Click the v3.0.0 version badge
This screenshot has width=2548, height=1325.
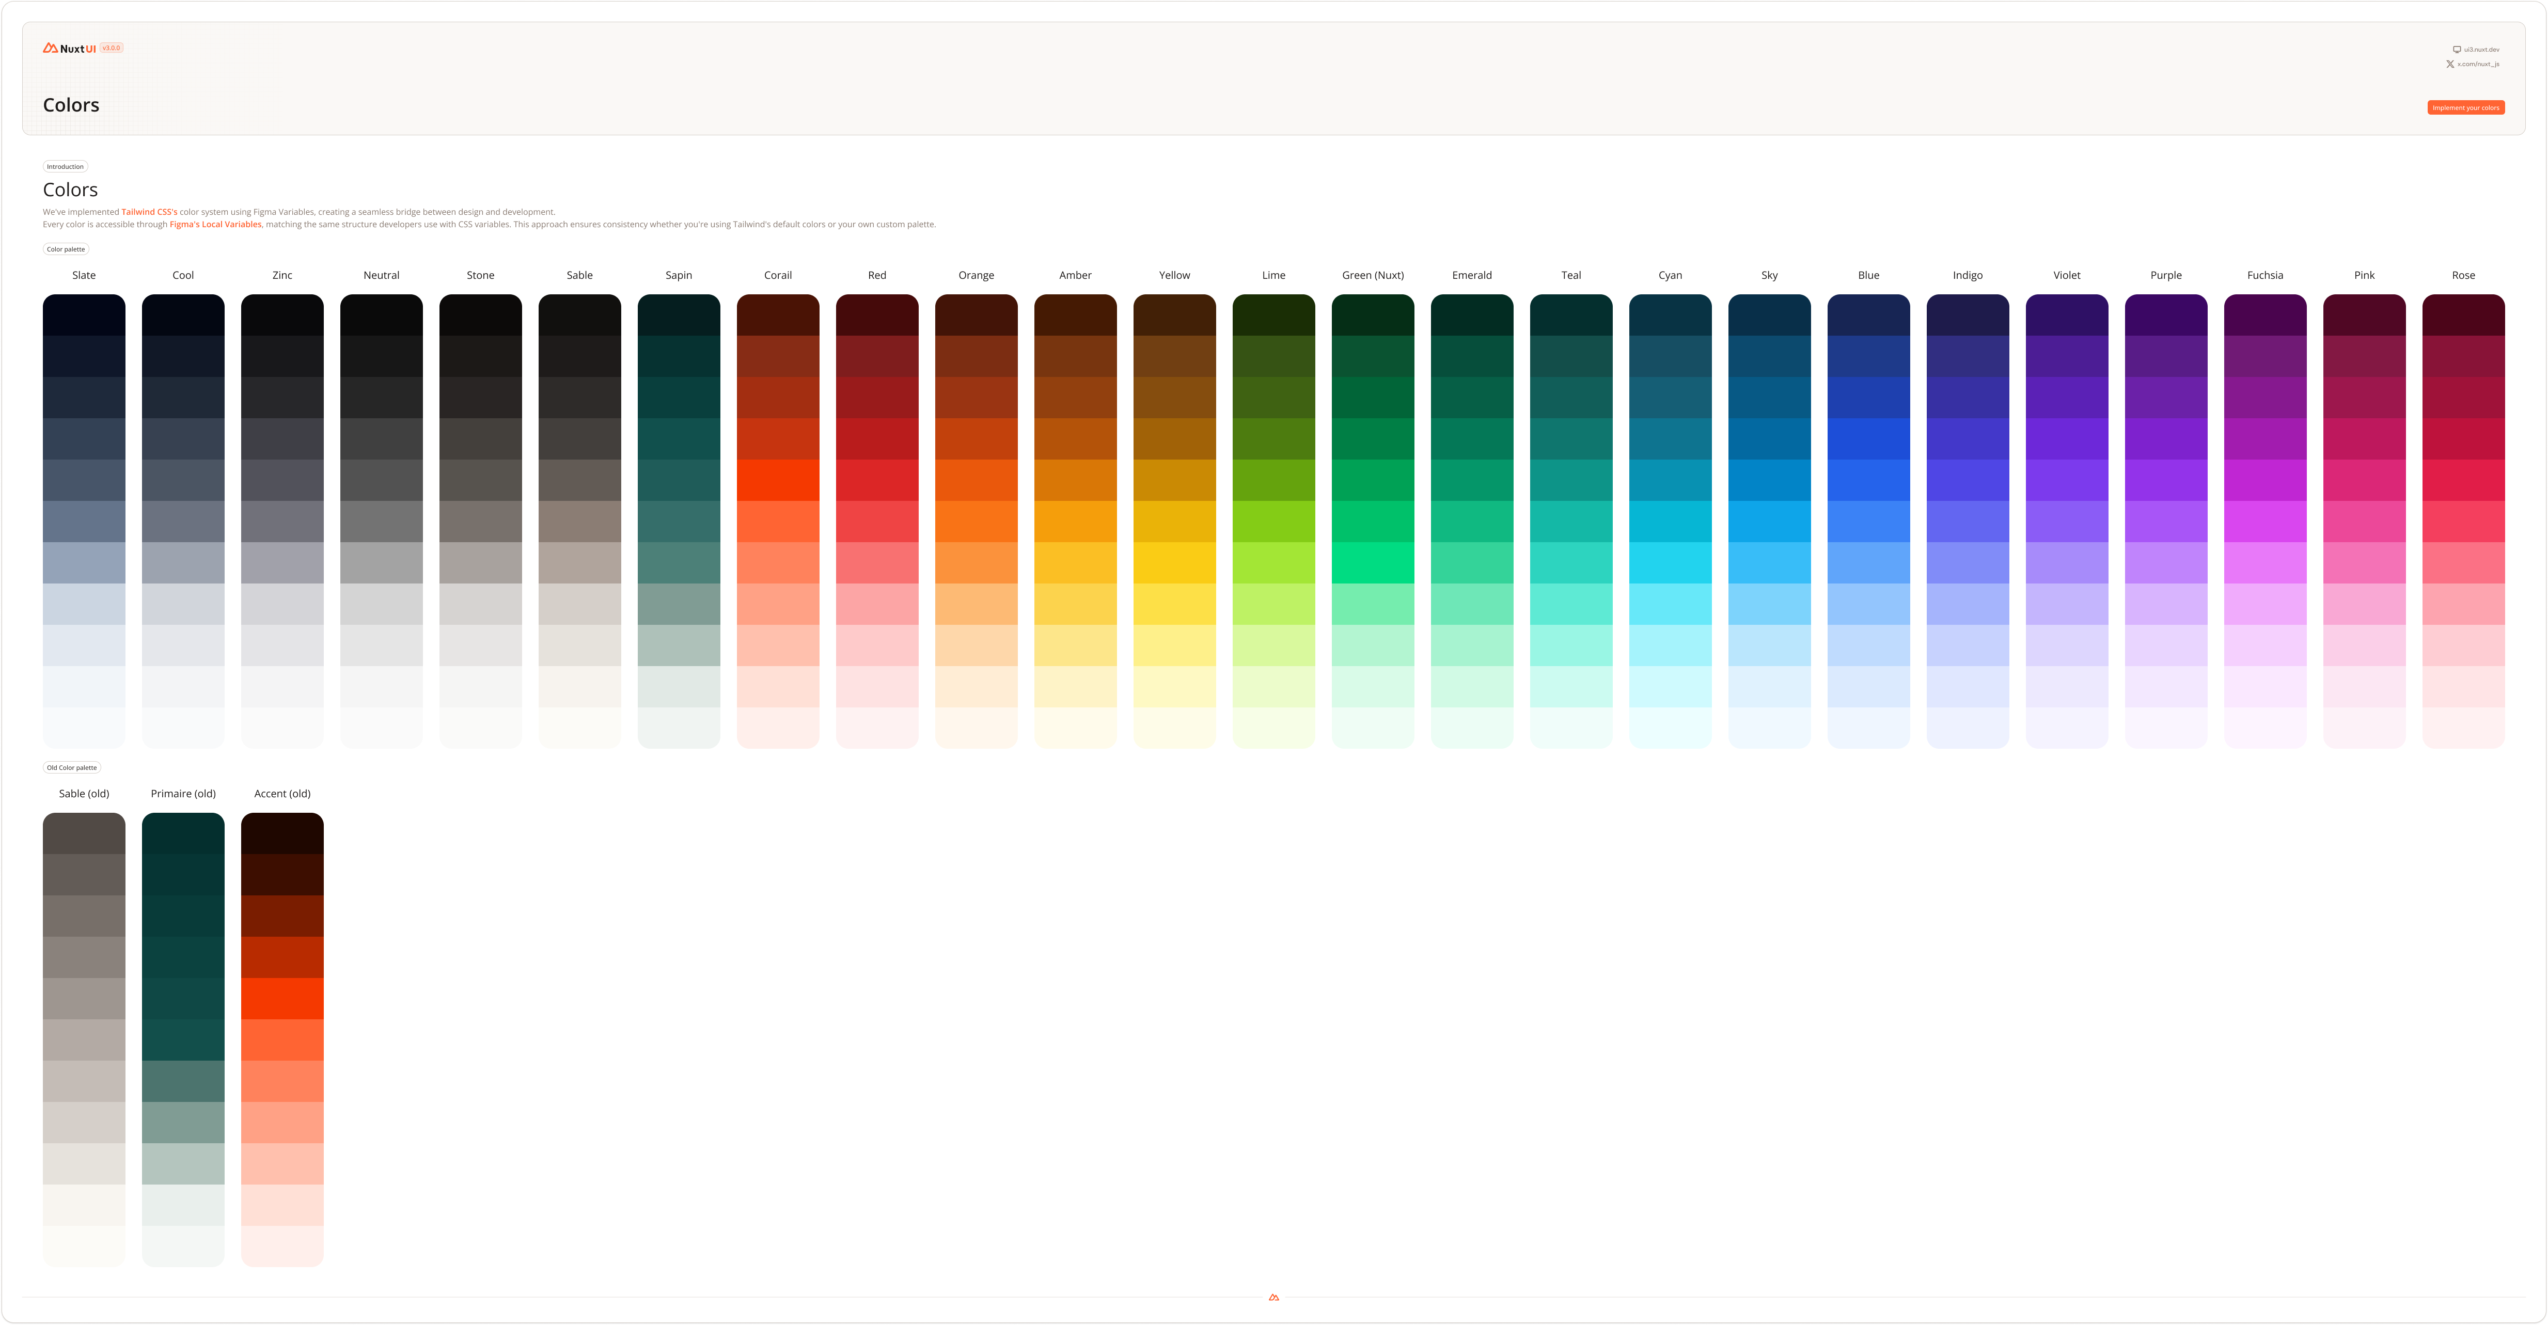point(112,48)
